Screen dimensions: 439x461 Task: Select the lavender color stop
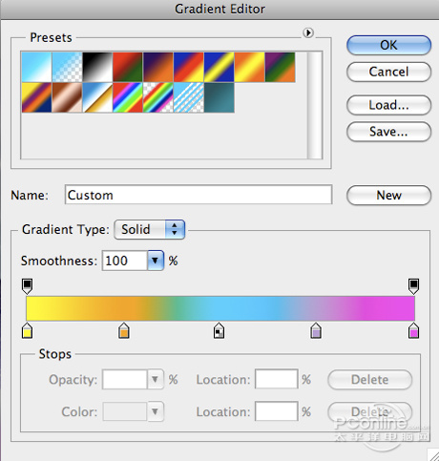pyautogui.click(x=316, y=330)
